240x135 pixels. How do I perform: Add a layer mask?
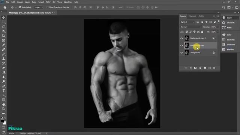pos(195,68)
